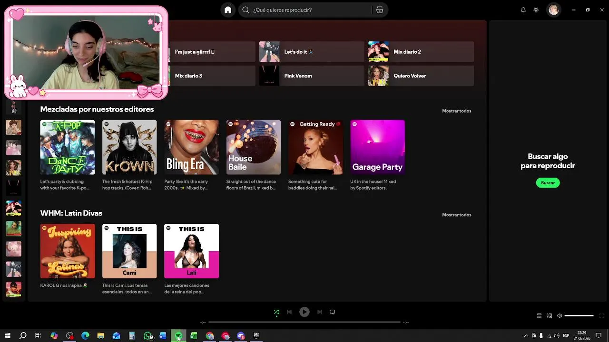Click the fullscreen icon in player bar
609x342 pixels.
601,316
